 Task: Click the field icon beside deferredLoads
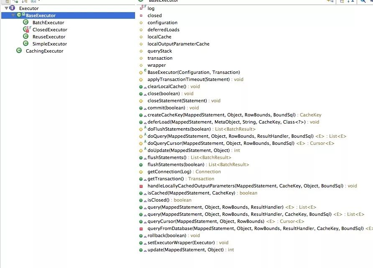coord(141,30)
